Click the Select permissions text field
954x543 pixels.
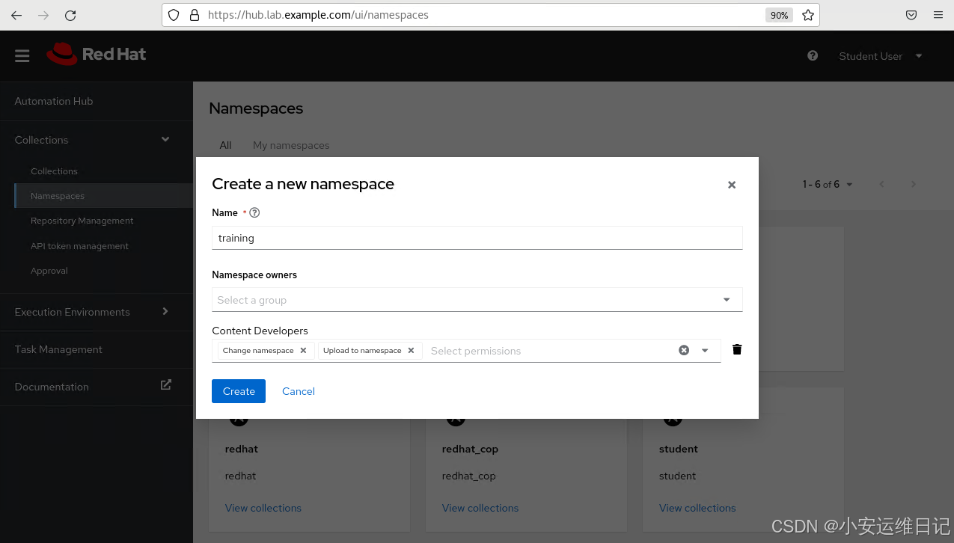pos(550,351)
